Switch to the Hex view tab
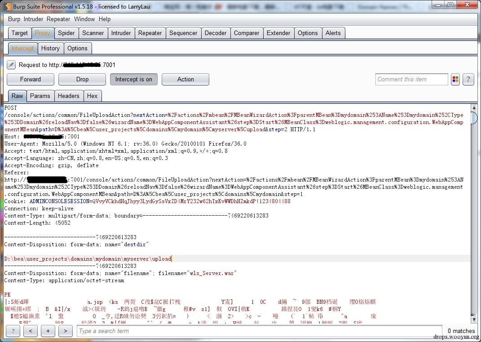 tap(92, 96)
